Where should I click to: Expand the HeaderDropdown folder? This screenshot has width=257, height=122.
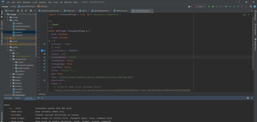click(13, 65)
